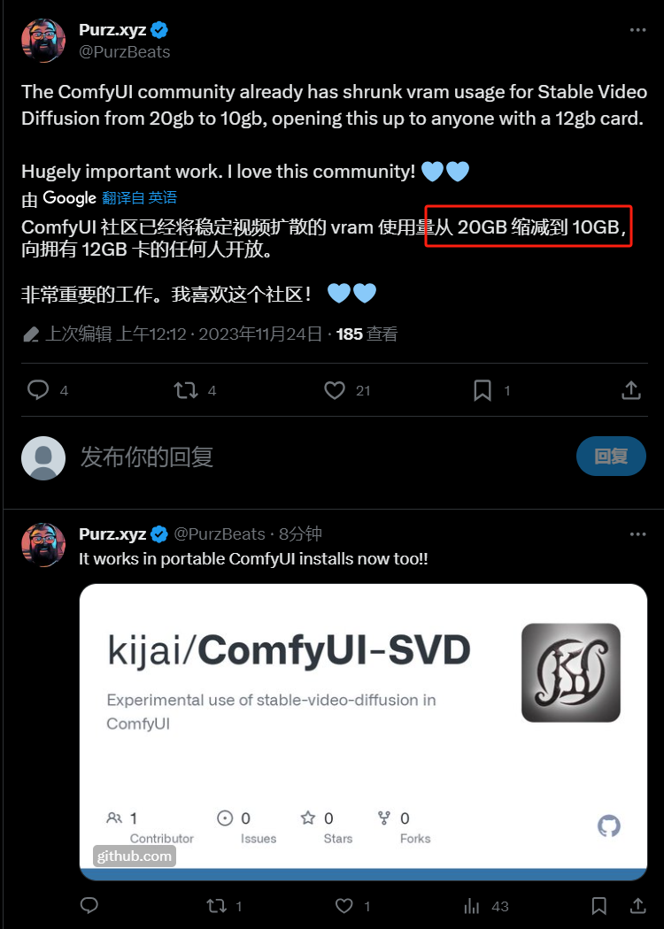Retweet the portable ComfyUI installs tweet
The width and height of the screenshot is (664, 929).
click(216, 905)
